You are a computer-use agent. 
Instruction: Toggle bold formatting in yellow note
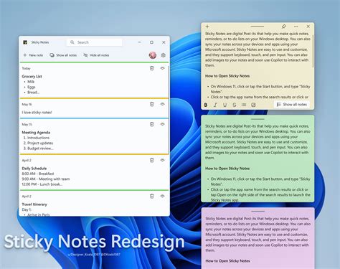point(206,105)
